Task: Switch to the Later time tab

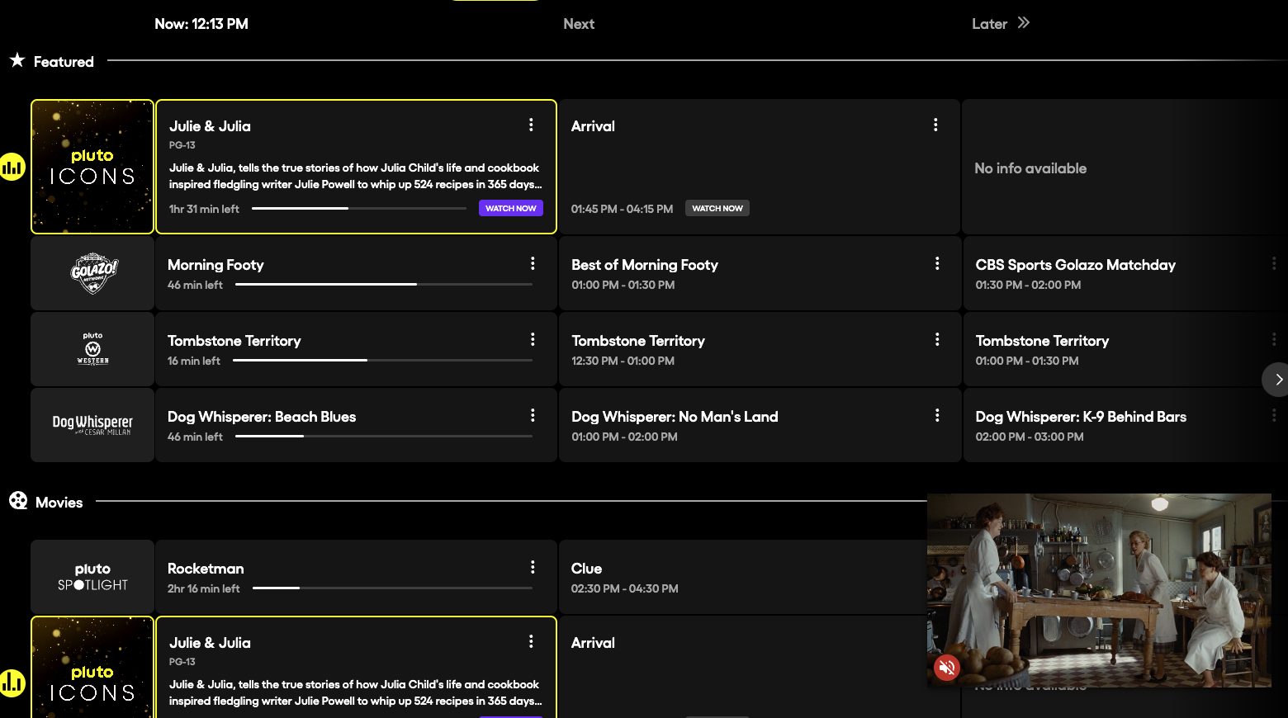Action: coord(989,24)
